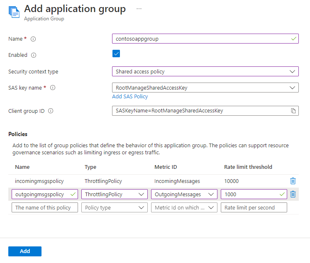Open Metric ID dropdown showing OutgoingMessages
Image resolution: width=310 pixels, height=263 pixels.
[x=184, y=194]
